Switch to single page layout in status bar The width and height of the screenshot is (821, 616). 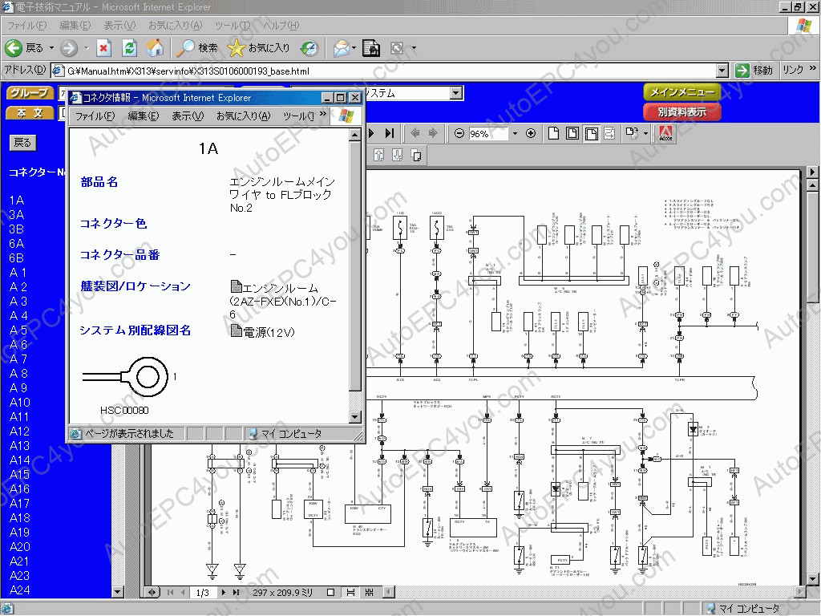coord(331,593)
